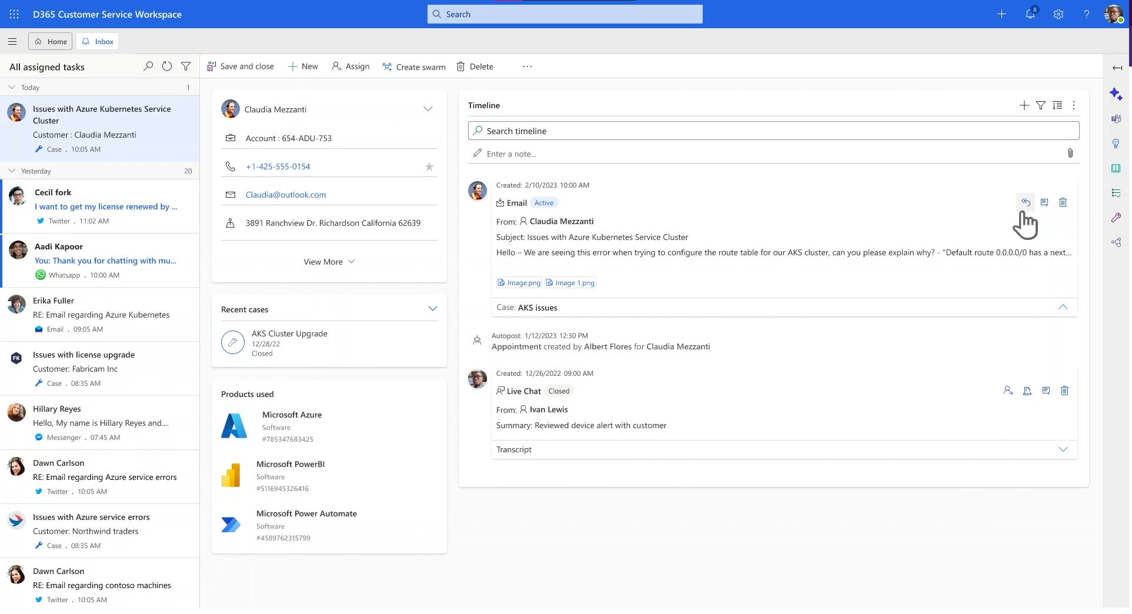Open Copilot pane from side rail
The height and width of the screenshot is (614, 1132).
[1116, 94]
